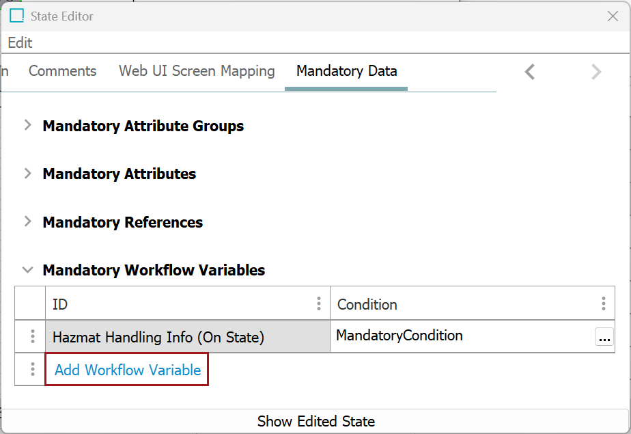Open the MandatoryCondition ellipsis editor button
This screenshot has height=434, width=631.
pyautogui.click(x=604, y=338)
